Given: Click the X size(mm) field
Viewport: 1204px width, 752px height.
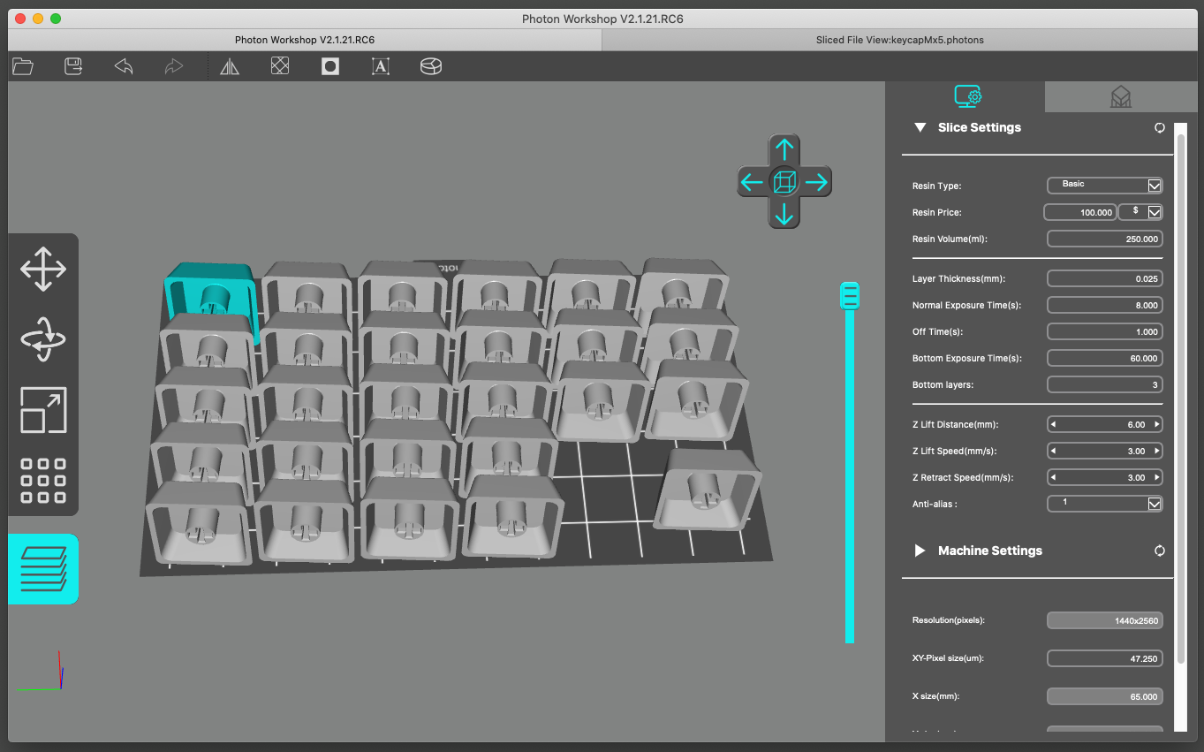Looking at the screenshot, I should 1105,696.
